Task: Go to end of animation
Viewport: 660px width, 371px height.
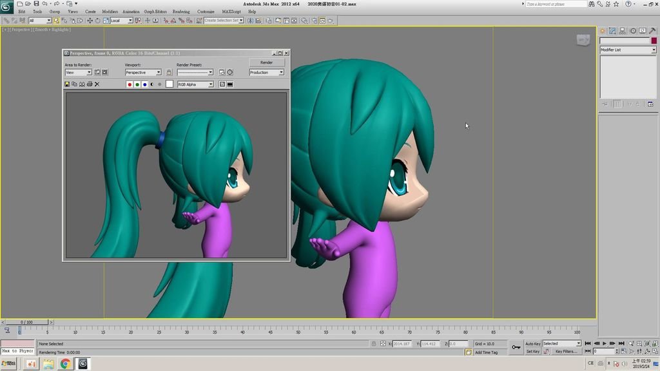Action: (x=621, y=344)
